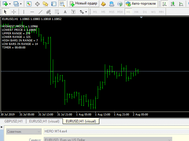This screenshot has width=189, height=141.
Task: Open the EURUSD symbol dropdown
Action: (x=108, y=140)
